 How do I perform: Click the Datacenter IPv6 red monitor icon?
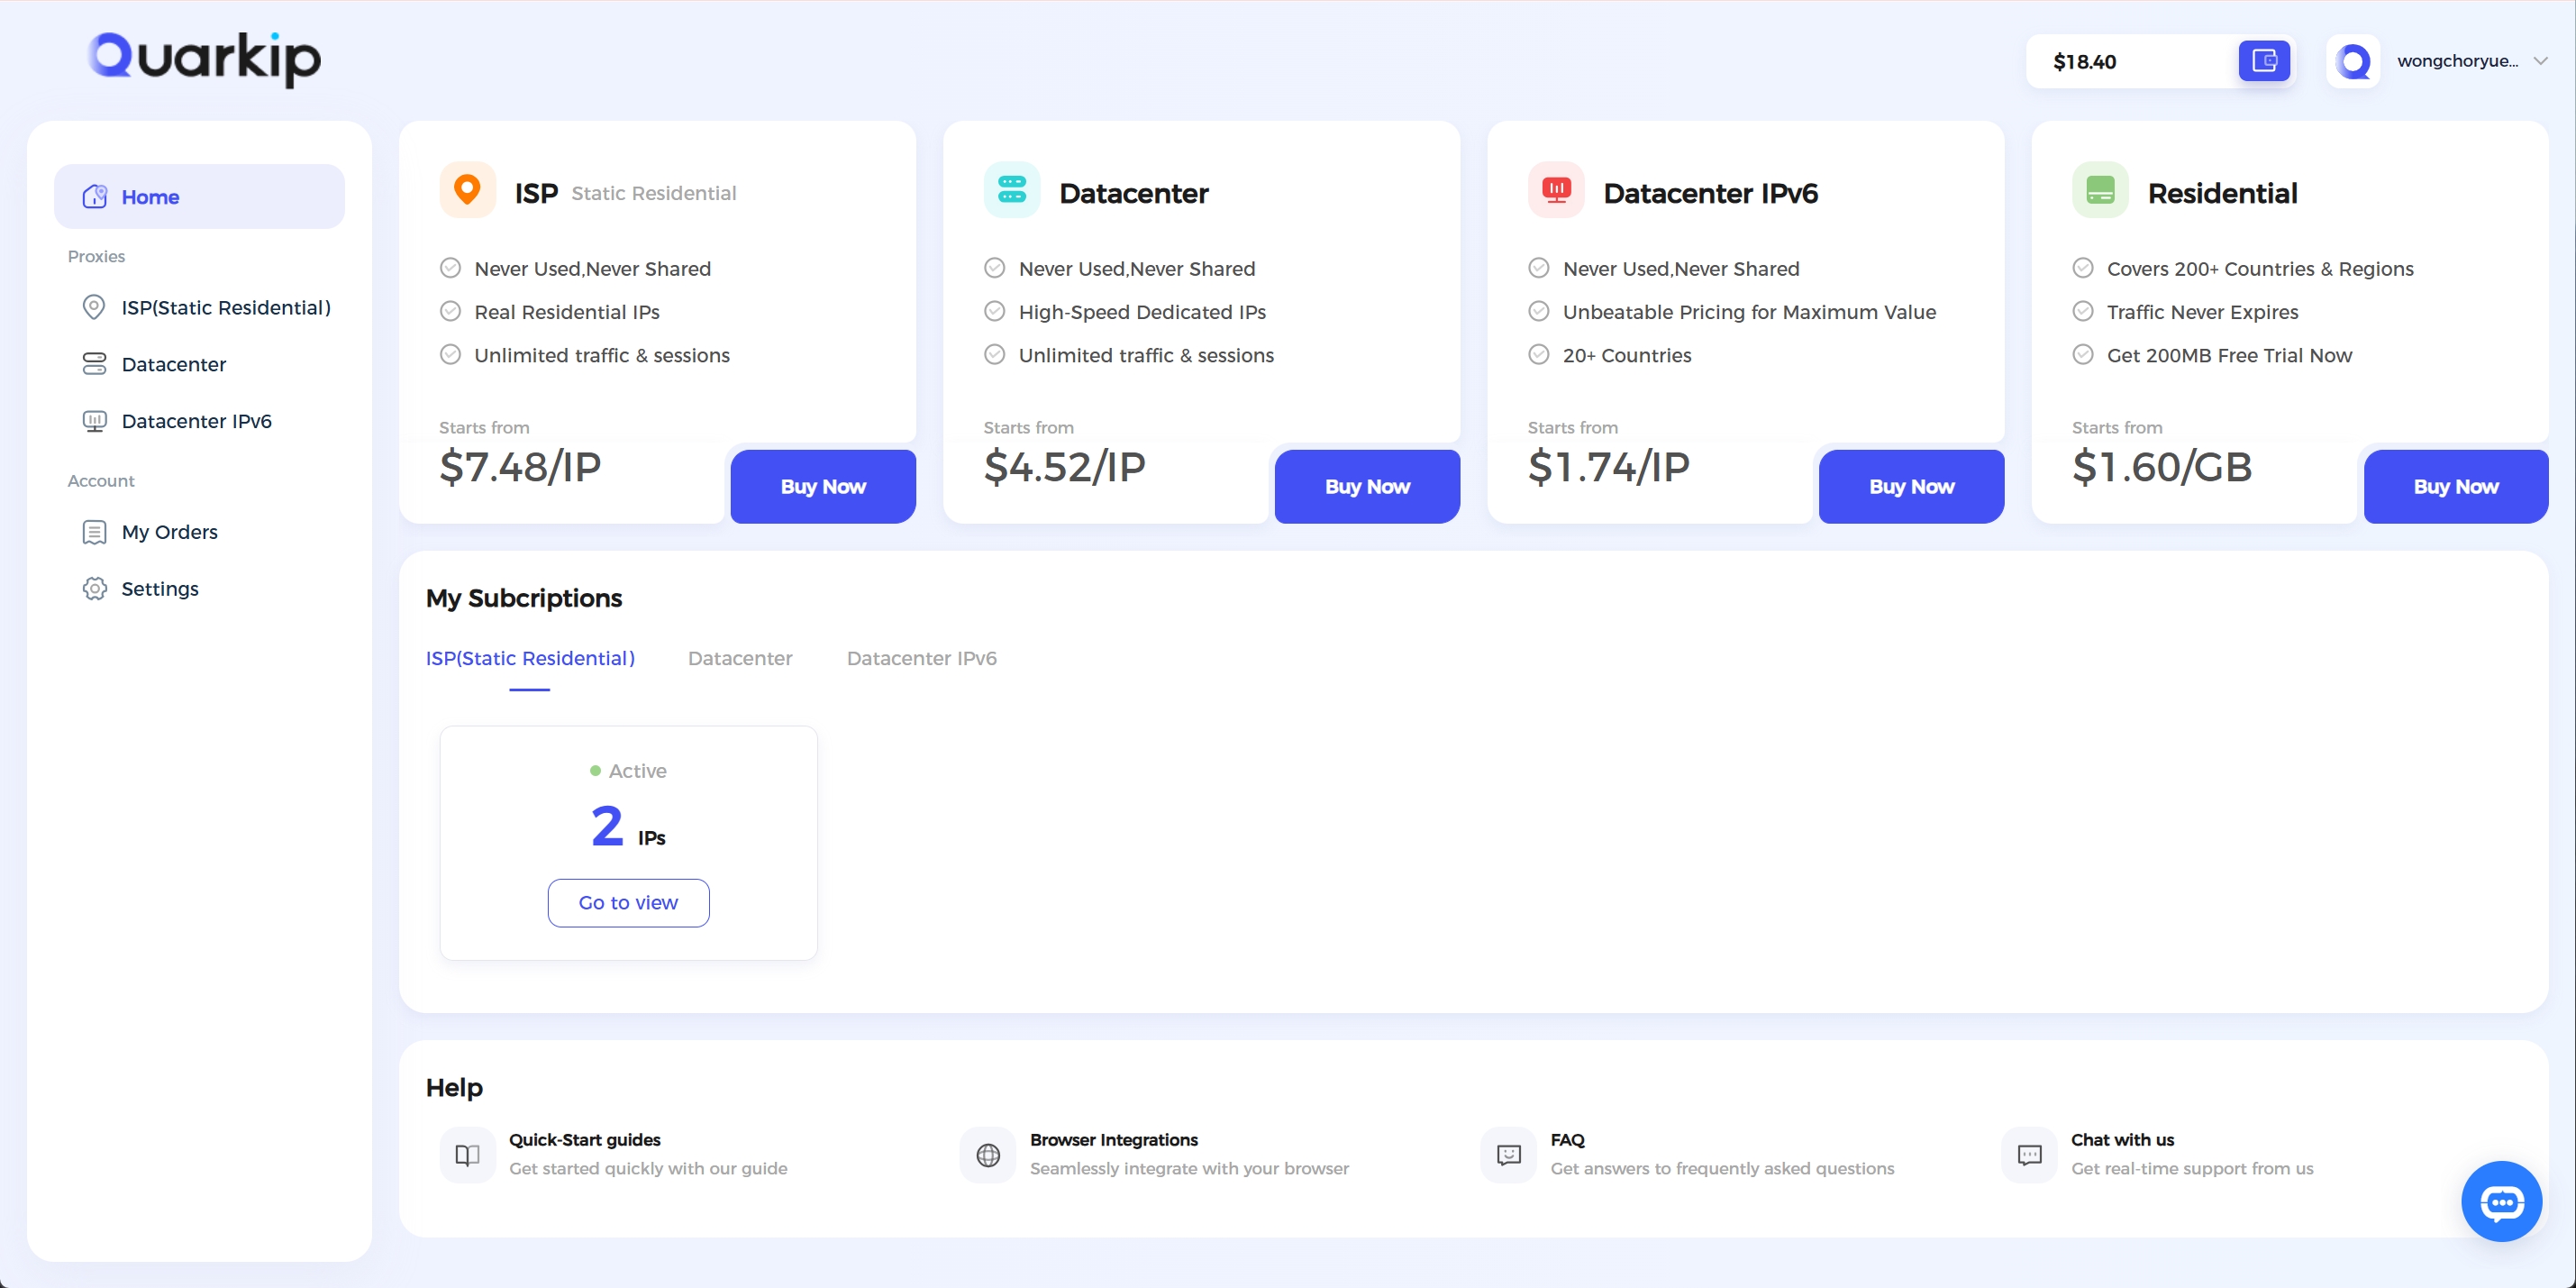click(1555, 189)
